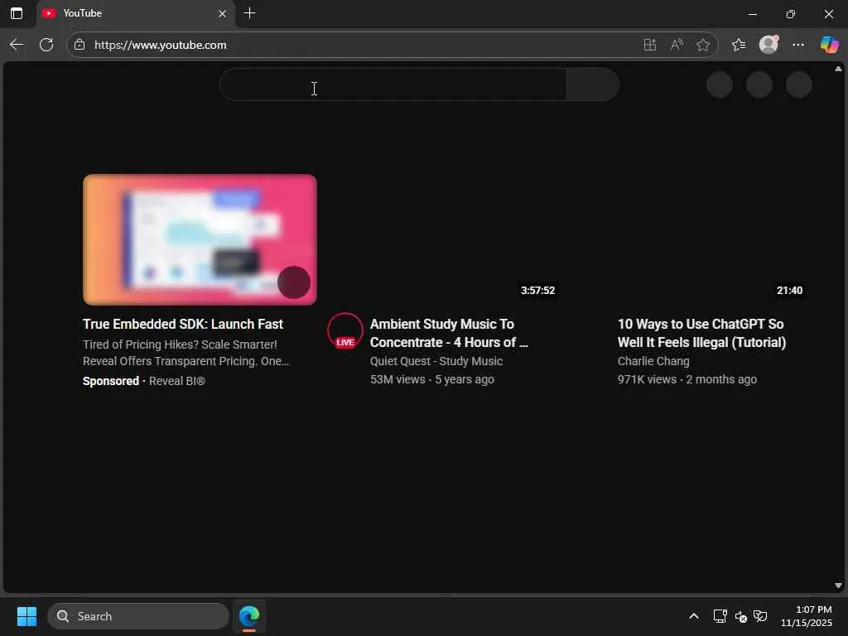Viewport: 848px width, 636px height.
Task: Click the YouTube search submit button
Action: pyautogui.click(x=593, y=84)
